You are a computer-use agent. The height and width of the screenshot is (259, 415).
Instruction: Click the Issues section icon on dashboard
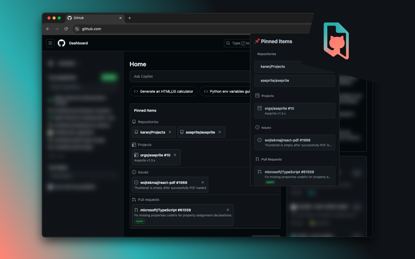coord(134,172)
